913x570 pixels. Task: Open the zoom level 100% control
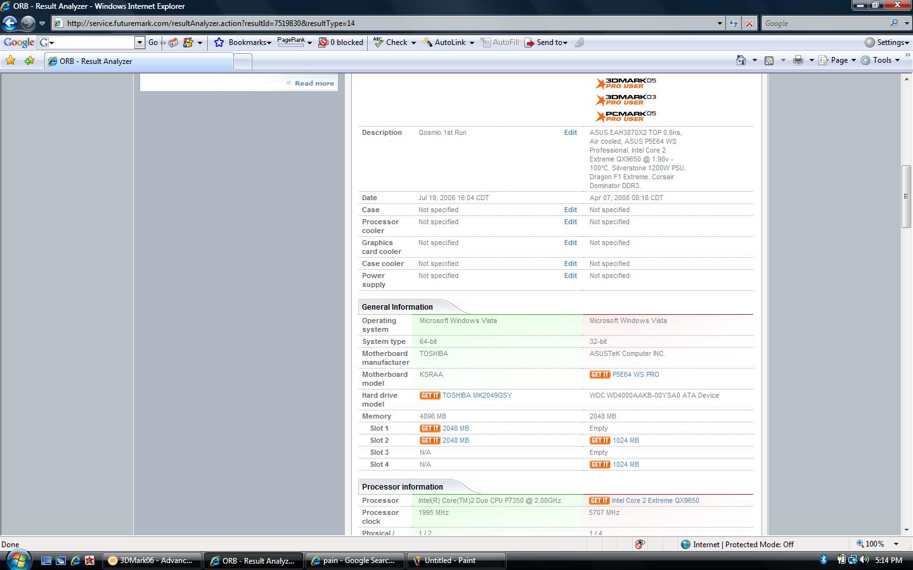tap(877, 544)
